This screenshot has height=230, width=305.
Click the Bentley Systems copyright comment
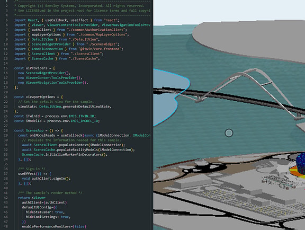(x=79, y=6)
